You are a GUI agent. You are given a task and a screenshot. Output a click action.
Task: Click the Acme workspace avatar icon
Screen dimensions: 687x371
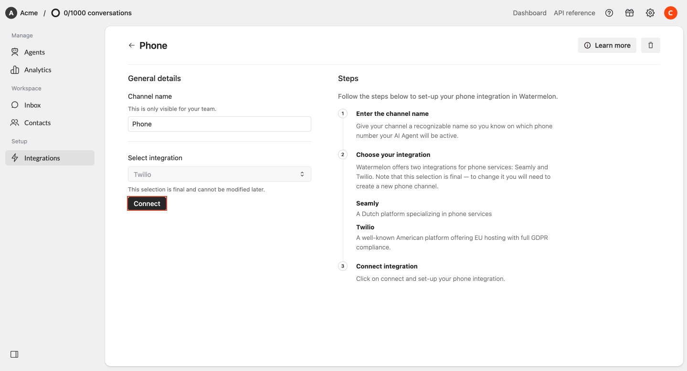click(11, 13)
